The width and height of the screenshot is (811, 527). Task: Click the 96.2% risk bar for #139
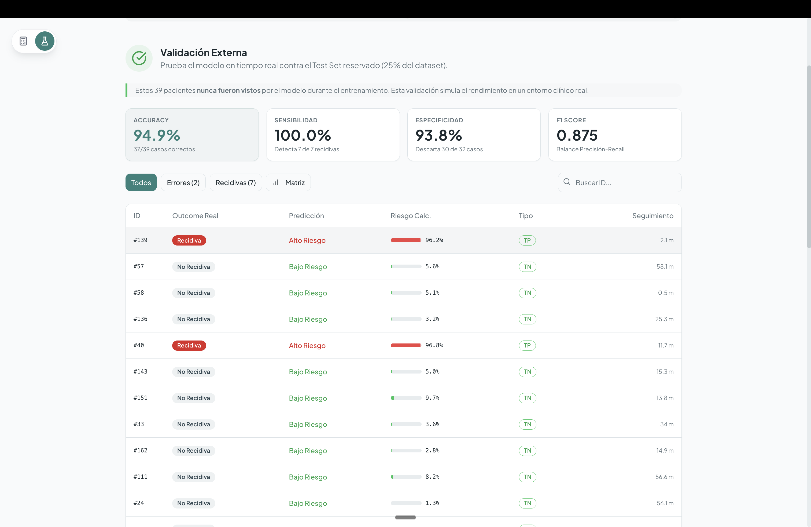(405, 240)
